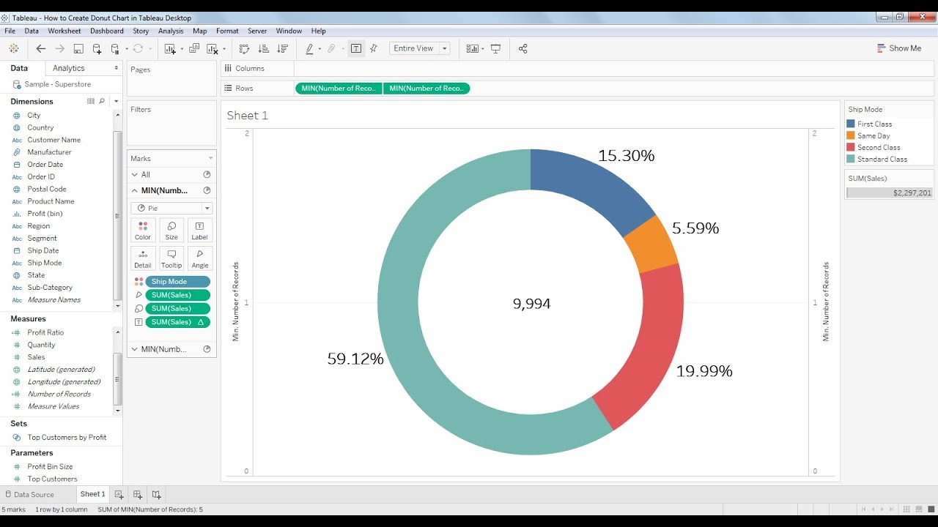This screenshot has width=938, height=527.
Task: Select the Sub-Category dimension field
Action: 50,288
